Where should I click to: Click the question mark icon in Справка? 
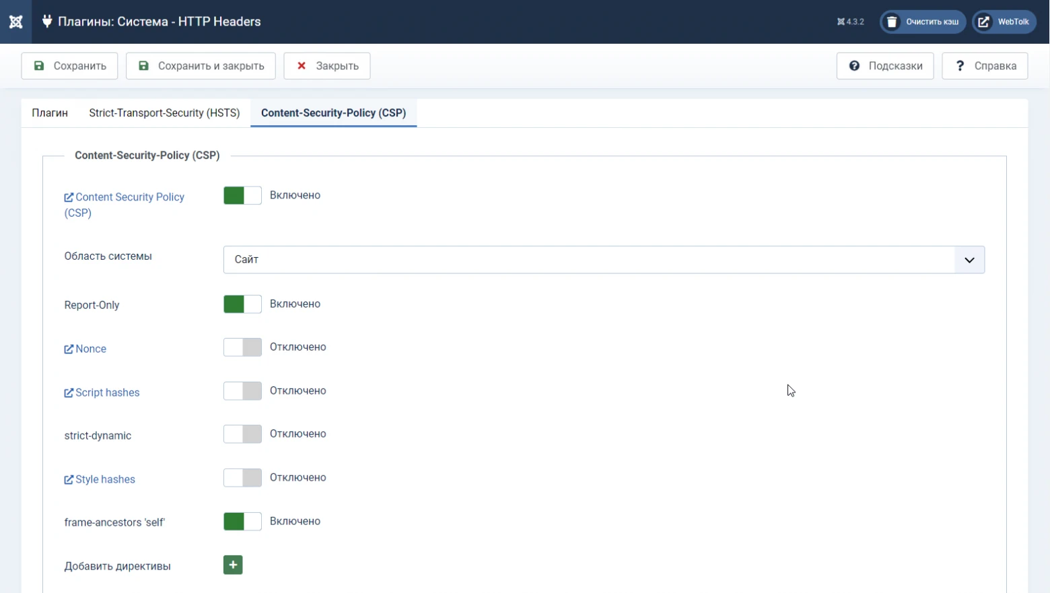point(960,66)
